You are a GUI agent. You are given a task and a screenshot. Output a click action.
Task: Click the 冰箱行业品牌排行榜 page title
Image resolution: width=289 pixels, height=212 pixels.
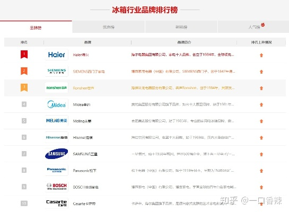click(145, 10)
